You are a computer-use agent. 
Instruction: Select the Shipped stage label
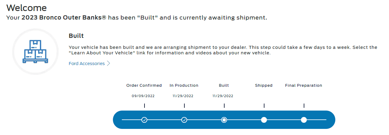(264, 86)
